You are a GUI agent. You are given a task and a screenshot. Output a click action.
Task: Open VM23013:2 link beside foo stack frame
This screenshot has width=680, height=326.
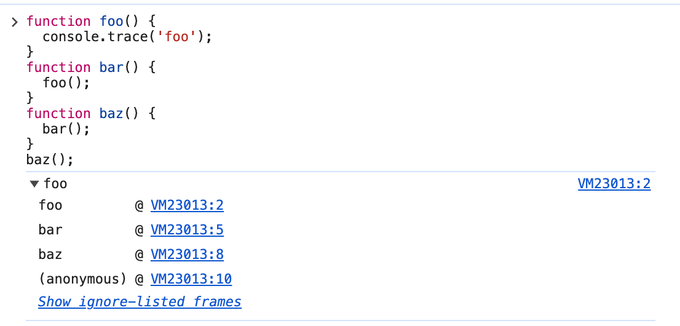coord(187,205)
